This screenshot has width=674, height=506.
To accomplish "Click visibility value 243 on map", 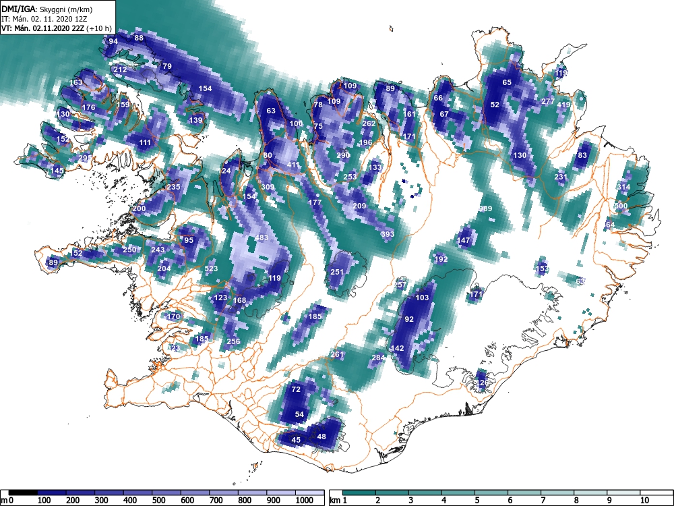I will [x=158, y=250].
